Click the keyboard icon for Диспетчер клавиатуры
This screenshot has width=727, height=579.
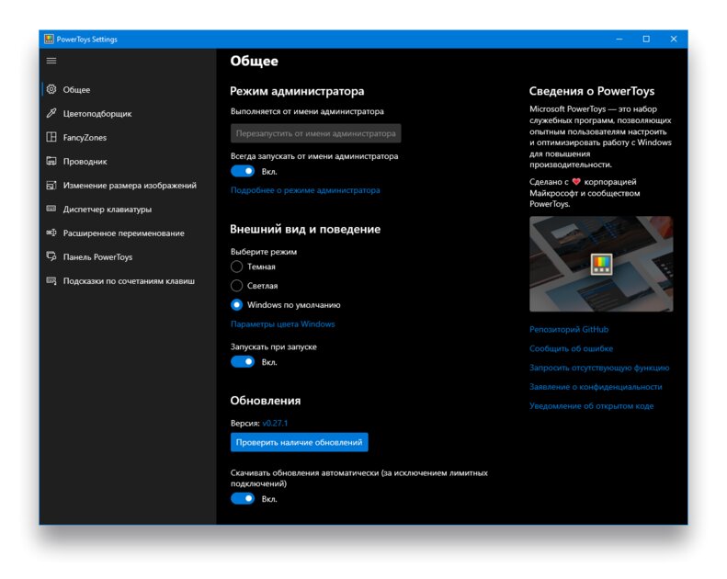(x=51, y=209)
